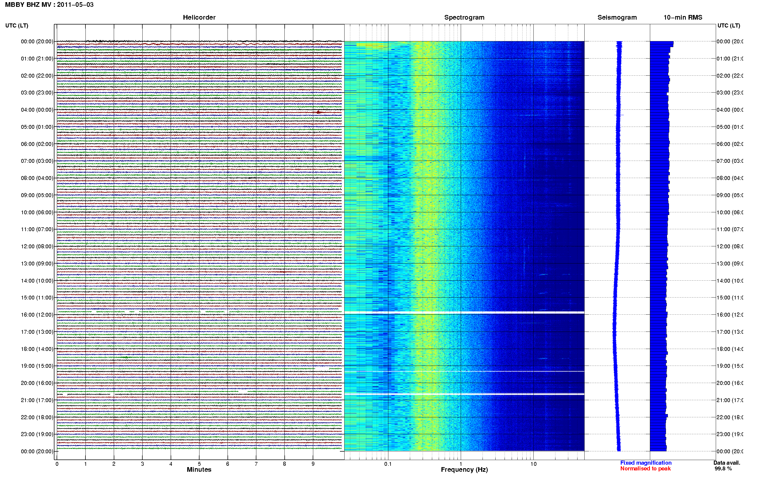
Task: Click the '10' frequency tick label
Action: pos(533,464)
